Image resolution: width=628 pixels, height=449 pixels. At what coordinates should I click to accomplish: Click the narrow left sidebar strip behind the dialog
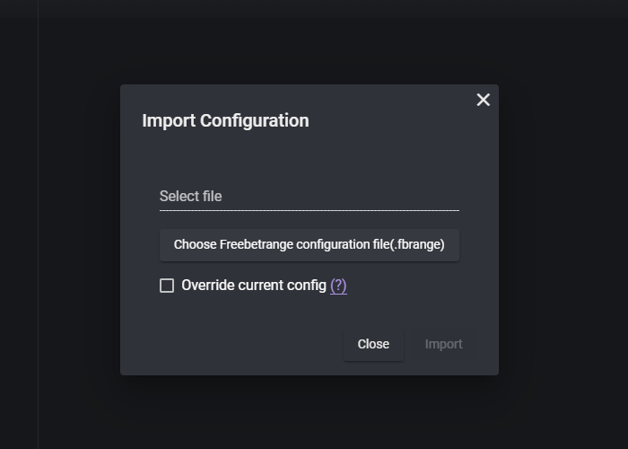19,224
